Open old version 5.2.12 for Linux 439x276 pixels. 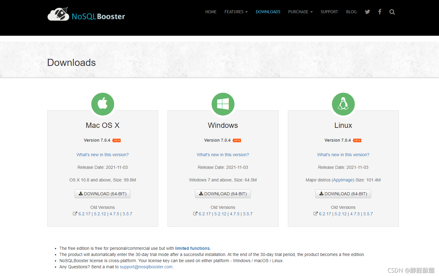coord(341,214)
